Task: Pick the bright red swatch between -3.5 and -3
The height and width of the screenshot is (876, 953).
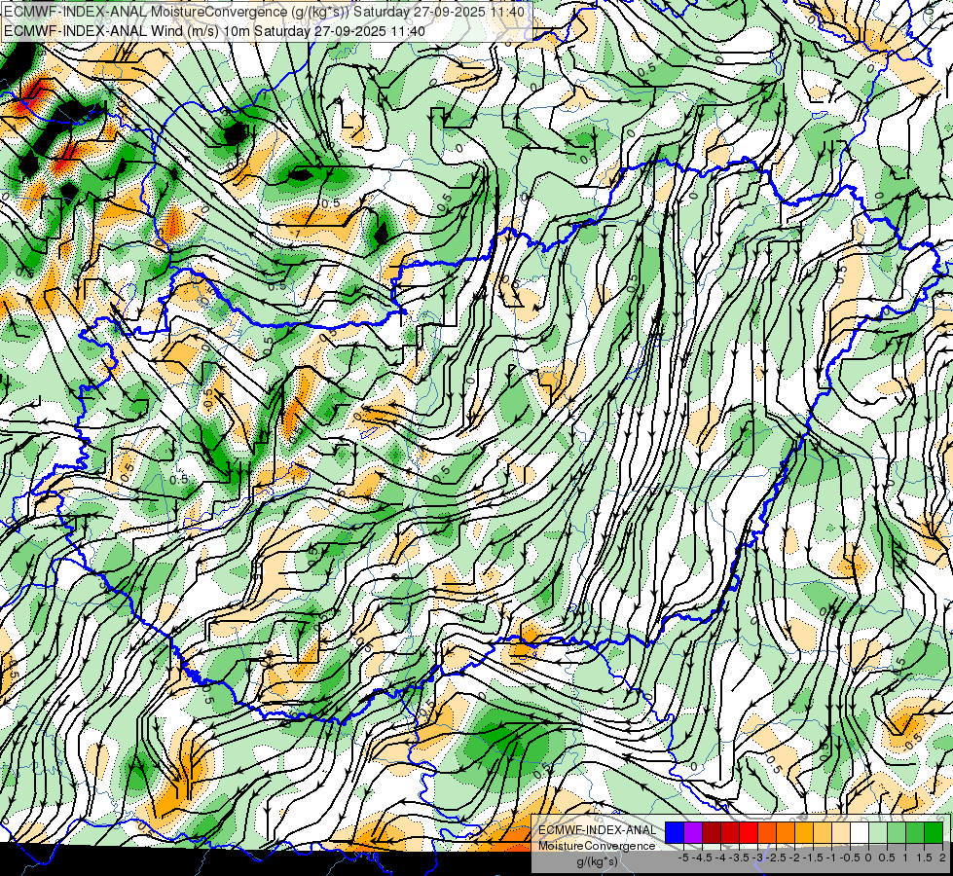Action: pos(749,832)
